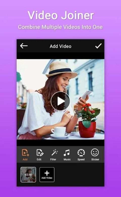
Task: Open the Edit tool
Action: [x=40, y=155]
